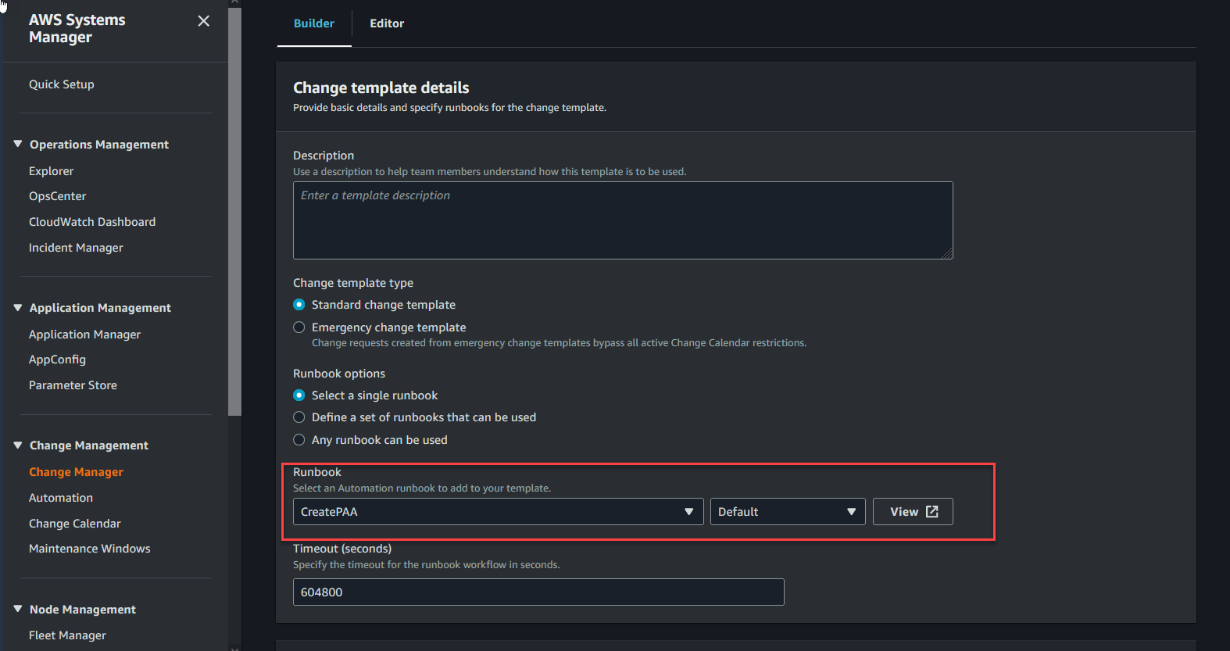Collapse Operations Management section
1230x651 pixels.
[x=18, y=144]
